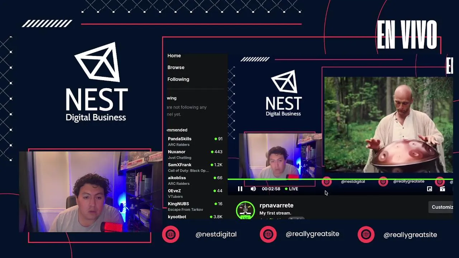Open PandaSkills recommended channel

pyautogui.click(x=195, y=141)
